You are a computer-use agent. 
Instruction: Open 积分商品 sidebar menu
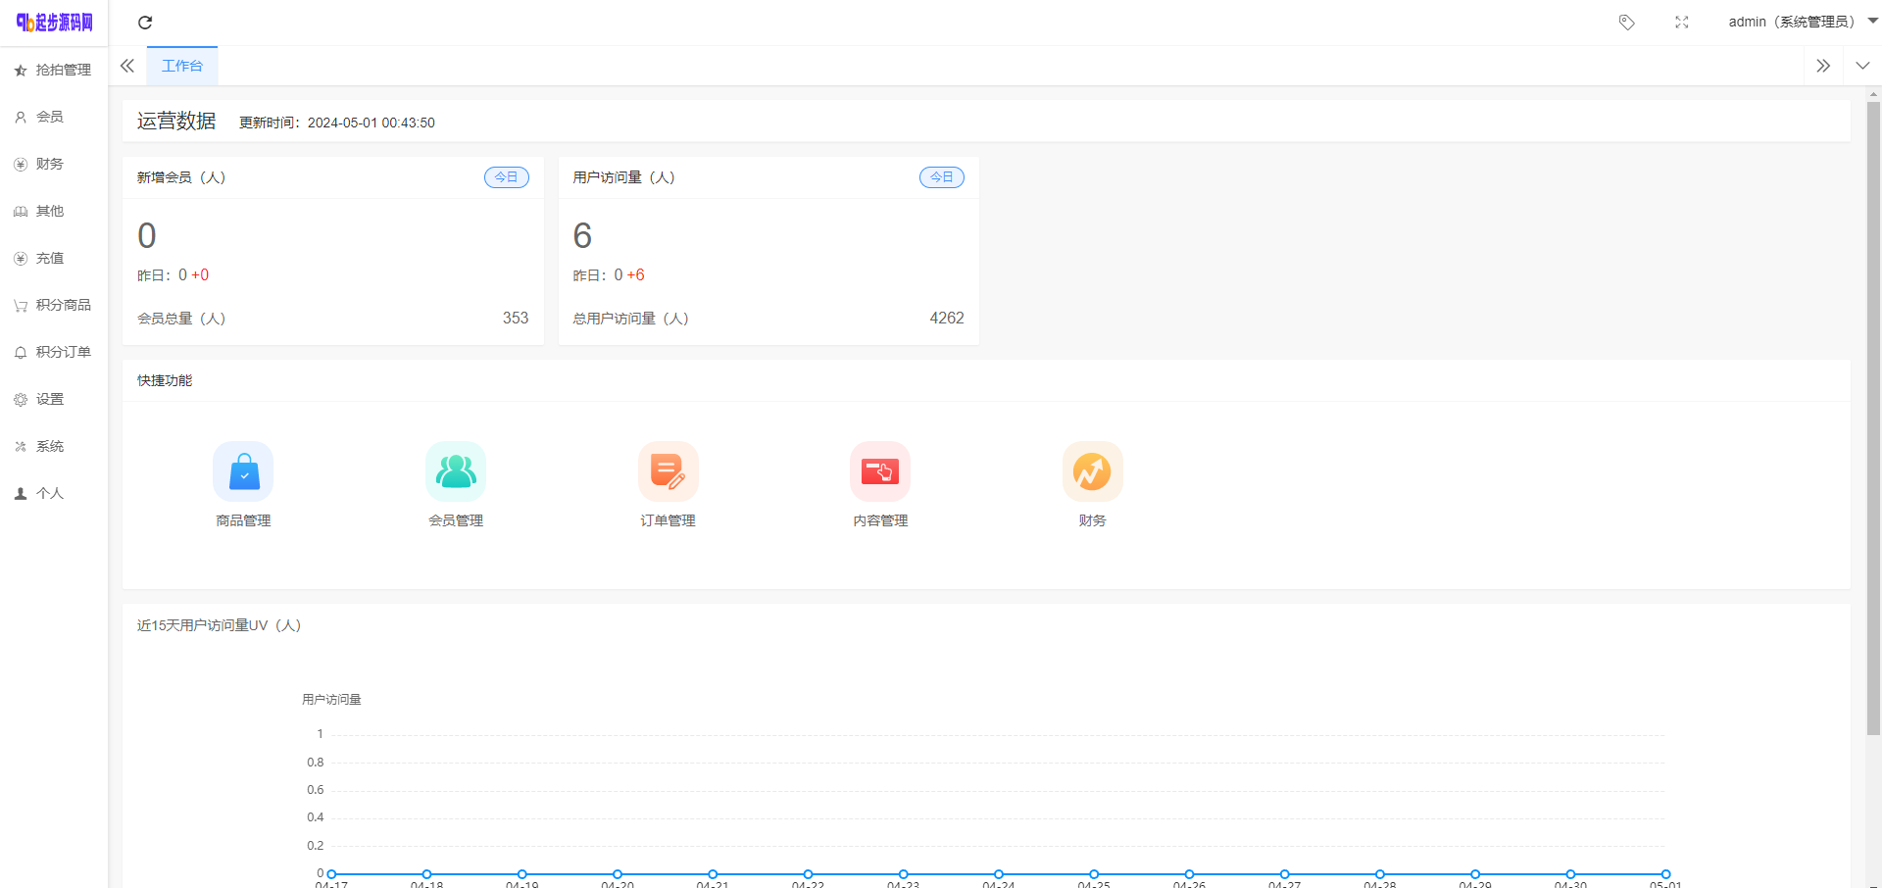[x=54, y=305]
